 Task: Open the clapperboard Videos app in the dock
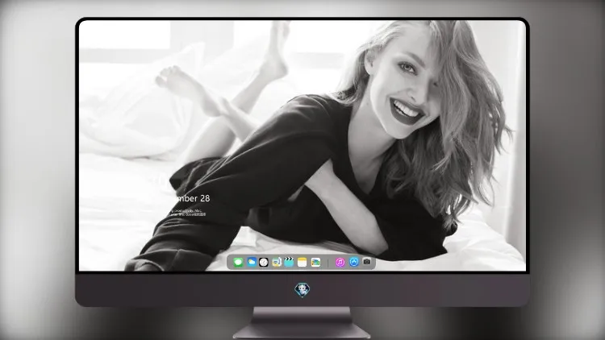(x=289, y=262)
